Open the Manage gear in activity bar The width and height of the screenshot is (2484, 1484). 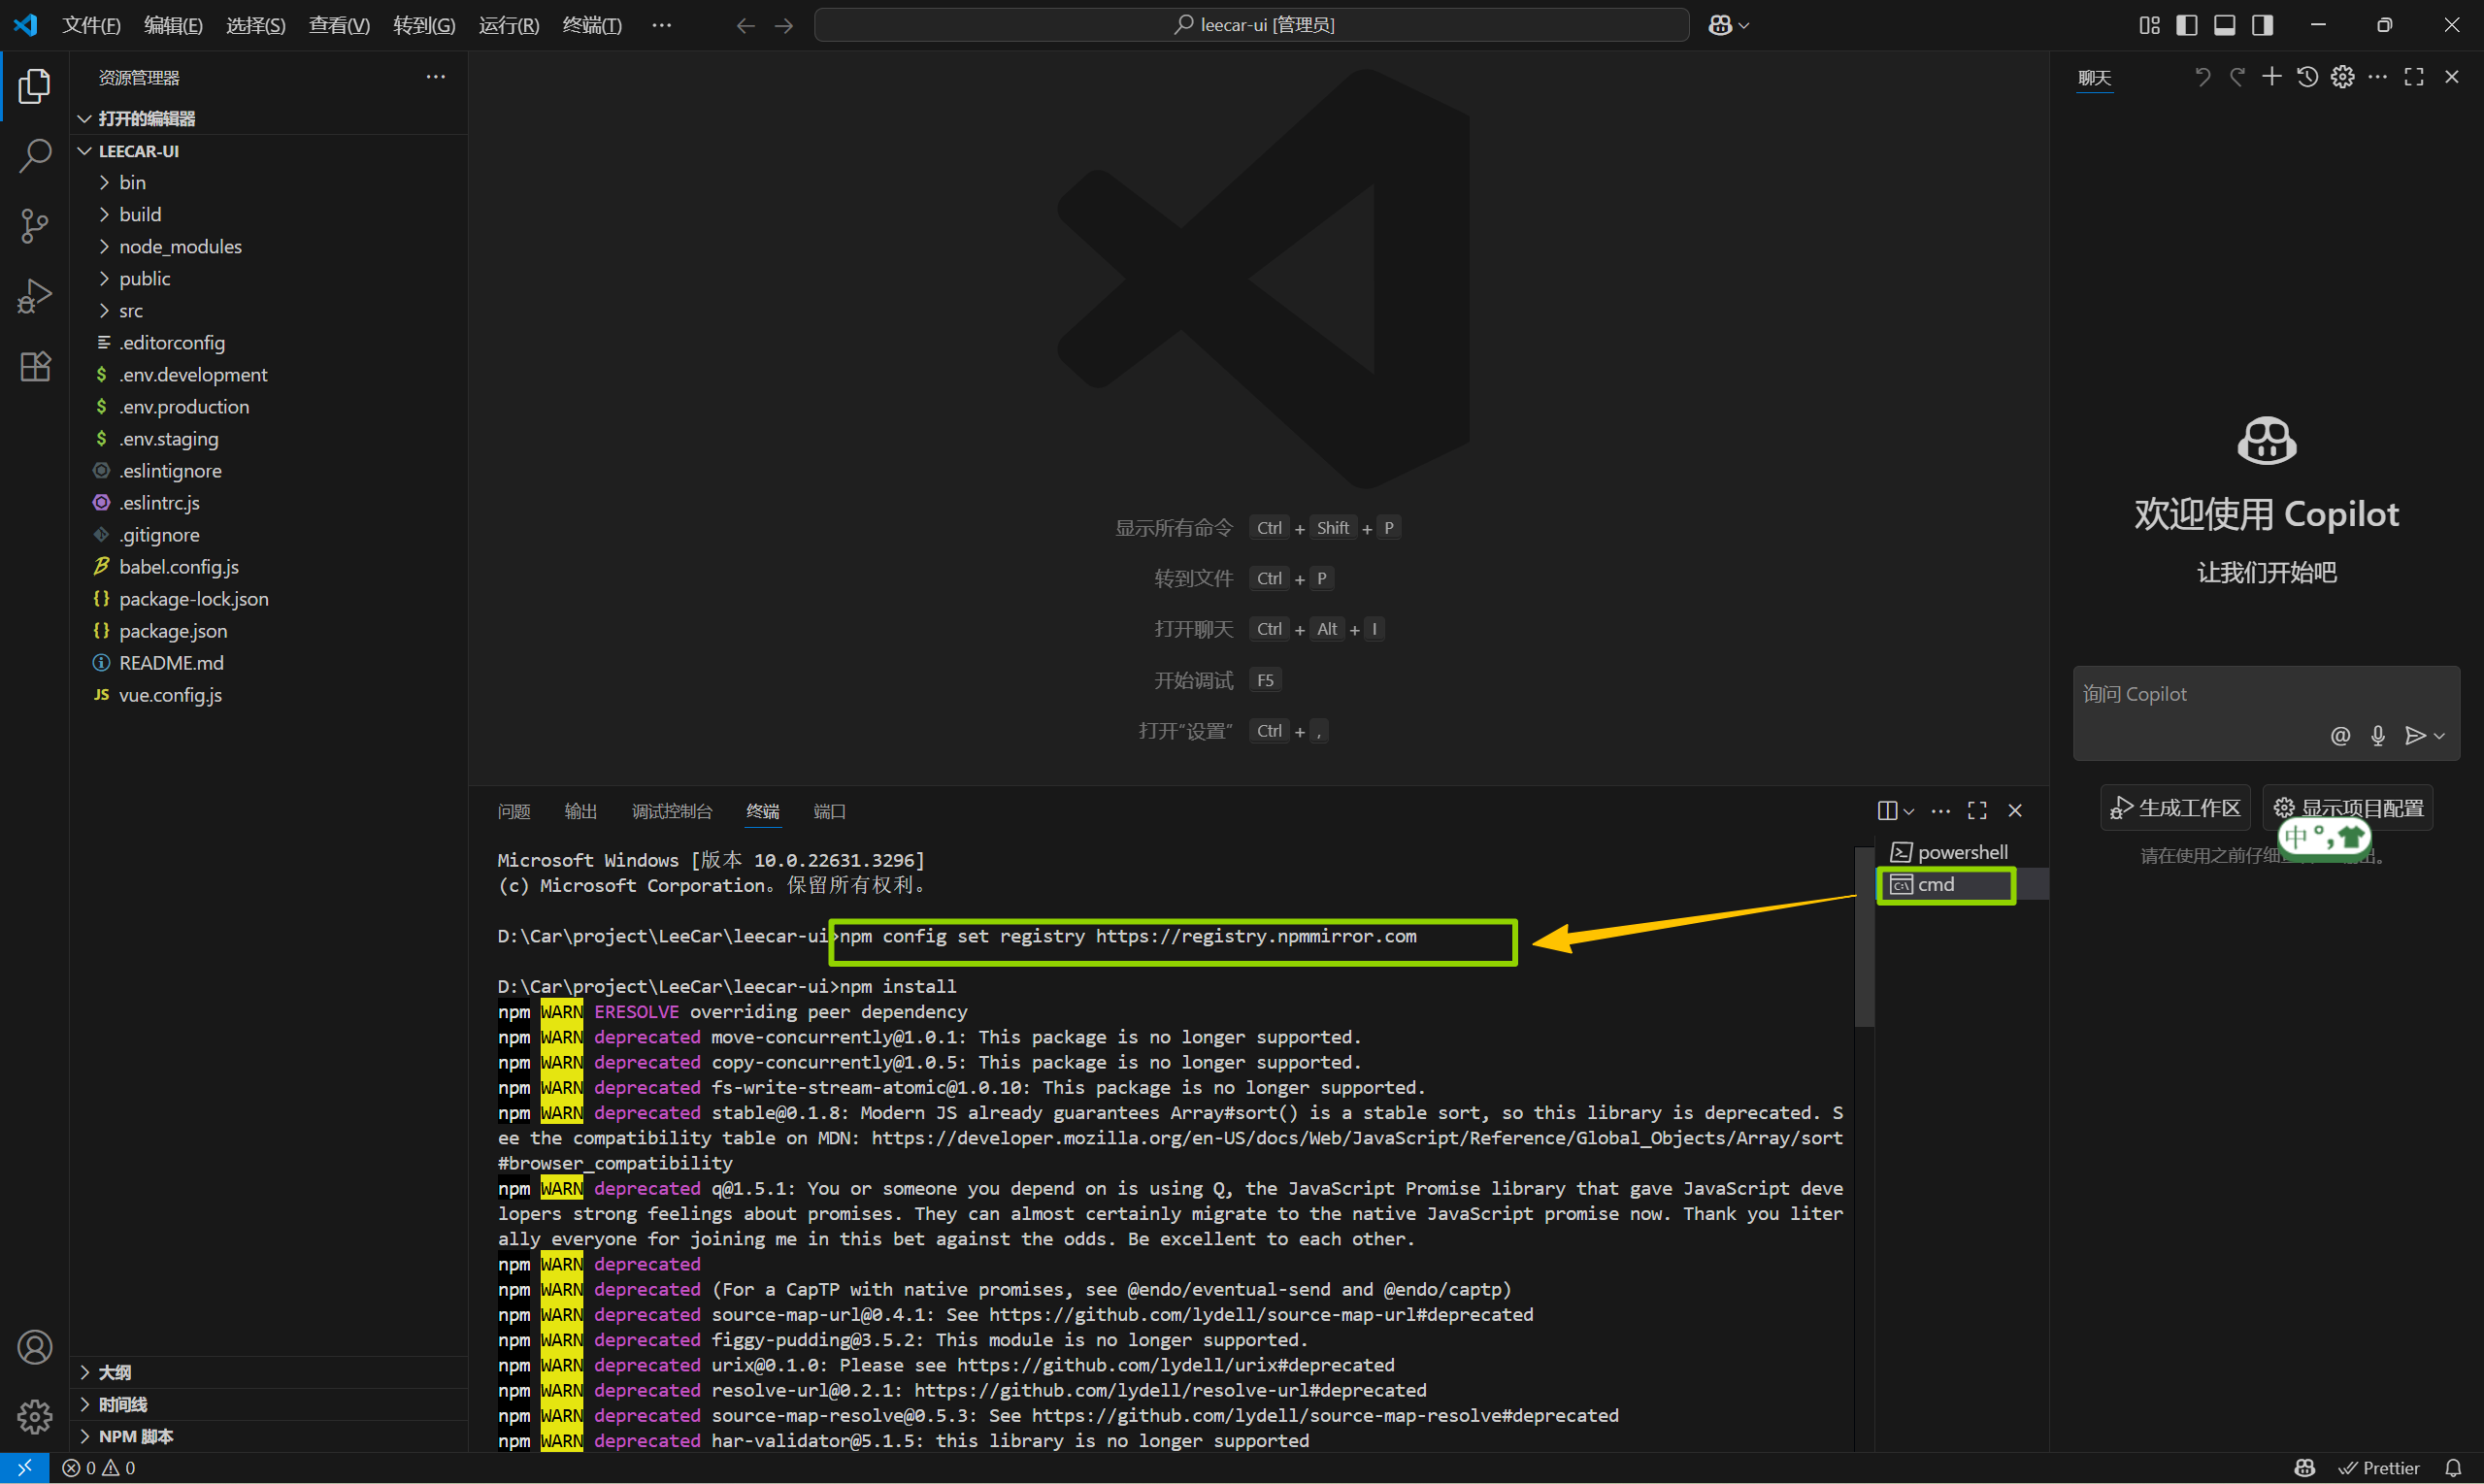pos(35,1416)
